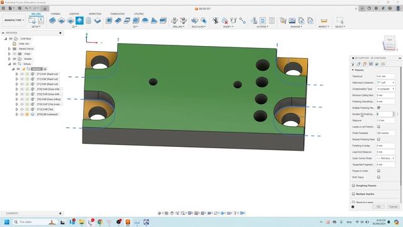This screenshot has height=227, width=403.
Task: Open the MANUFACTURE workspace dropdown
Action: click(x=14, y=20)
